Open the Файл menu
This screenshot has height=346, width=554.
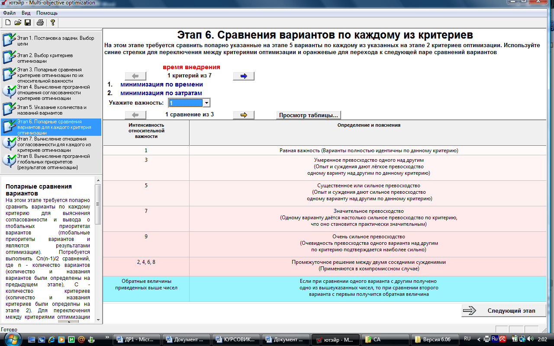(x=9, y=13)
